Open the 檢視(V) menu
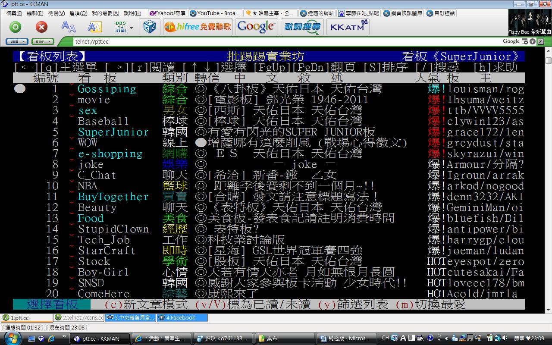The image size is (552, 345). pyautogui.click(x=56, y=13)
